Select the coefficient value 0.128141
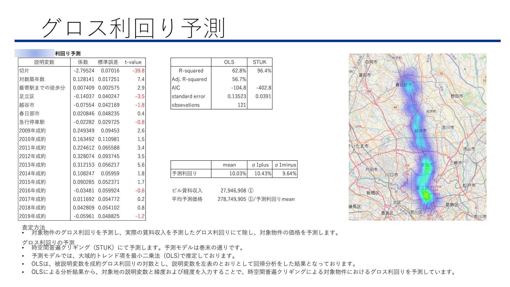The width and height of the screenshot is (510, 287). pyautogui.click(x=84, y=79)
